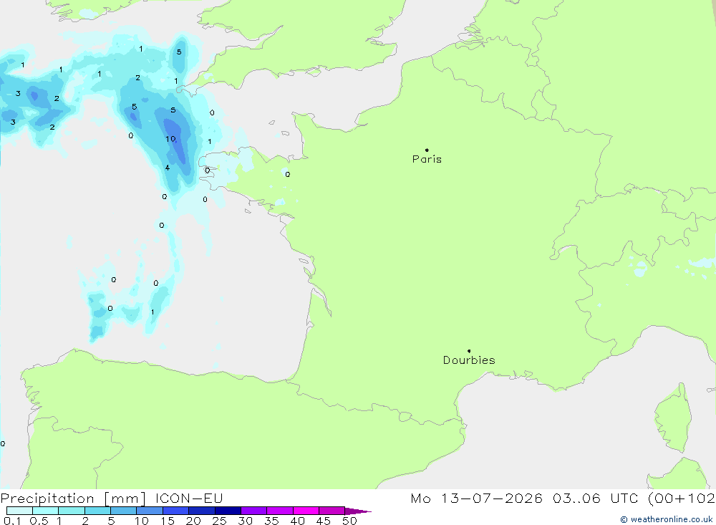
Task: Click the Paris city label
Action: coord(427,159)
